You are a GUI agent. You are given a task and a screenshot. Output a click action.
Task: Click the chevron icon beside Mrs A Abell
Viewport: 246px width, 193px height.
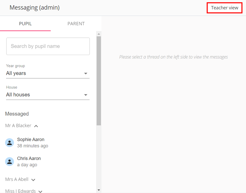33,179
